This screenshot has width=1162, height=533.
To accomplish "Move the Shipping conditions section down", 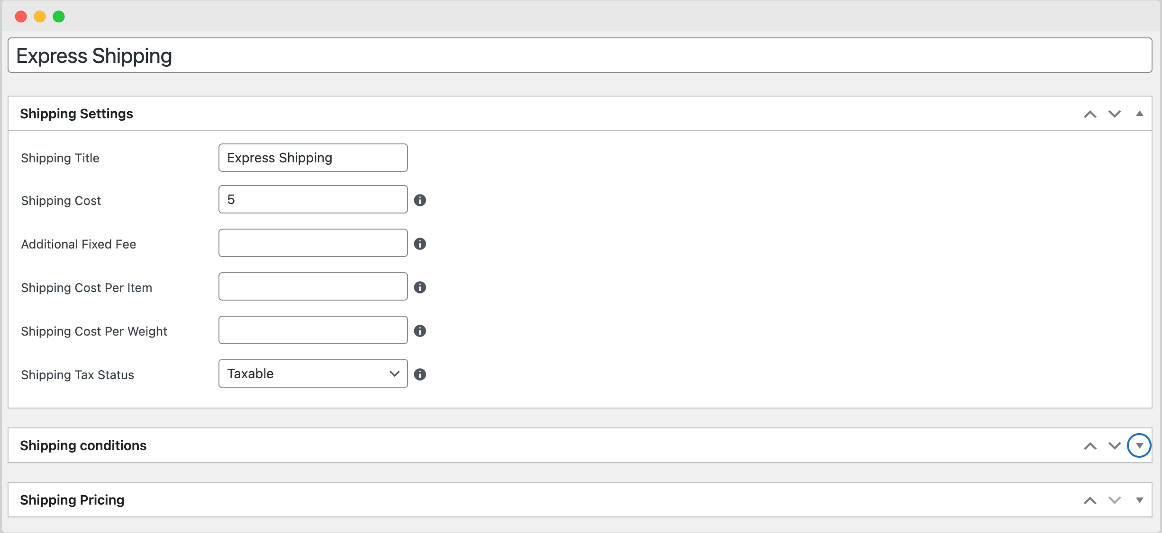I will (1115, 445).
